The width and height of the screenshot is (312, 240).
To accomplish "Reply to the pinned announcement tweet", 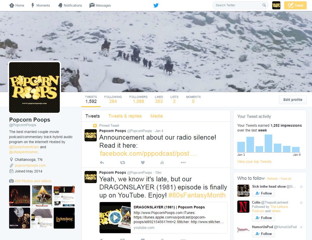I will pyautogui.click(x=102, y=163).
